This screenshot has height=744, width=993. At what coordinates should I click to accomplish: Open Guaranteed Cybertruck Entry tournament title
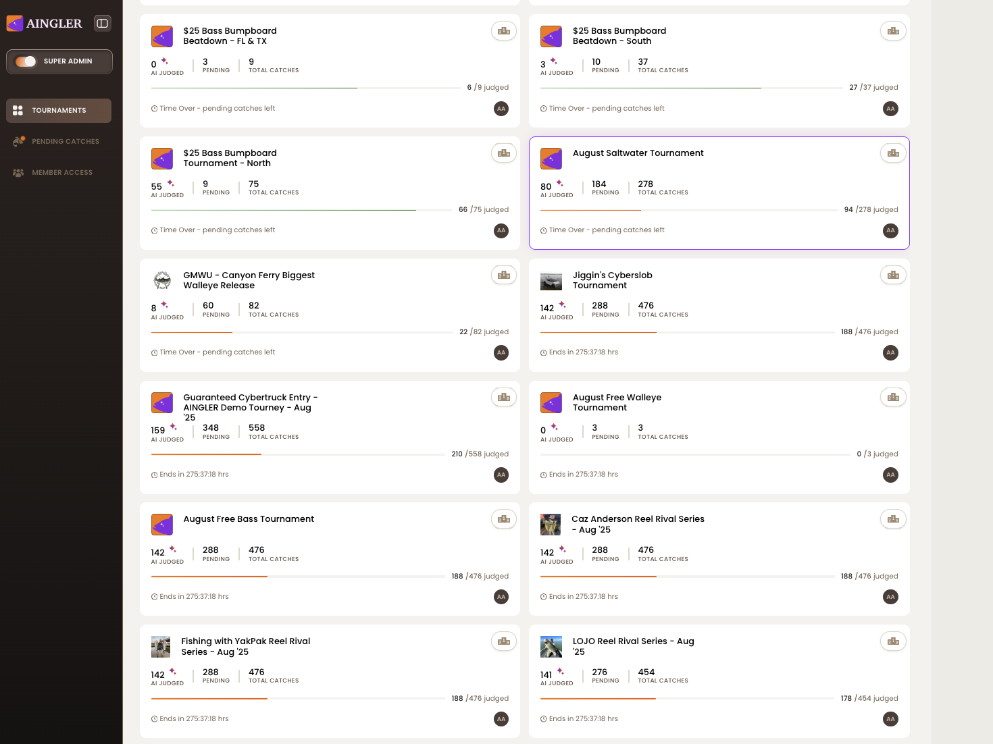[x=251, y=408]
